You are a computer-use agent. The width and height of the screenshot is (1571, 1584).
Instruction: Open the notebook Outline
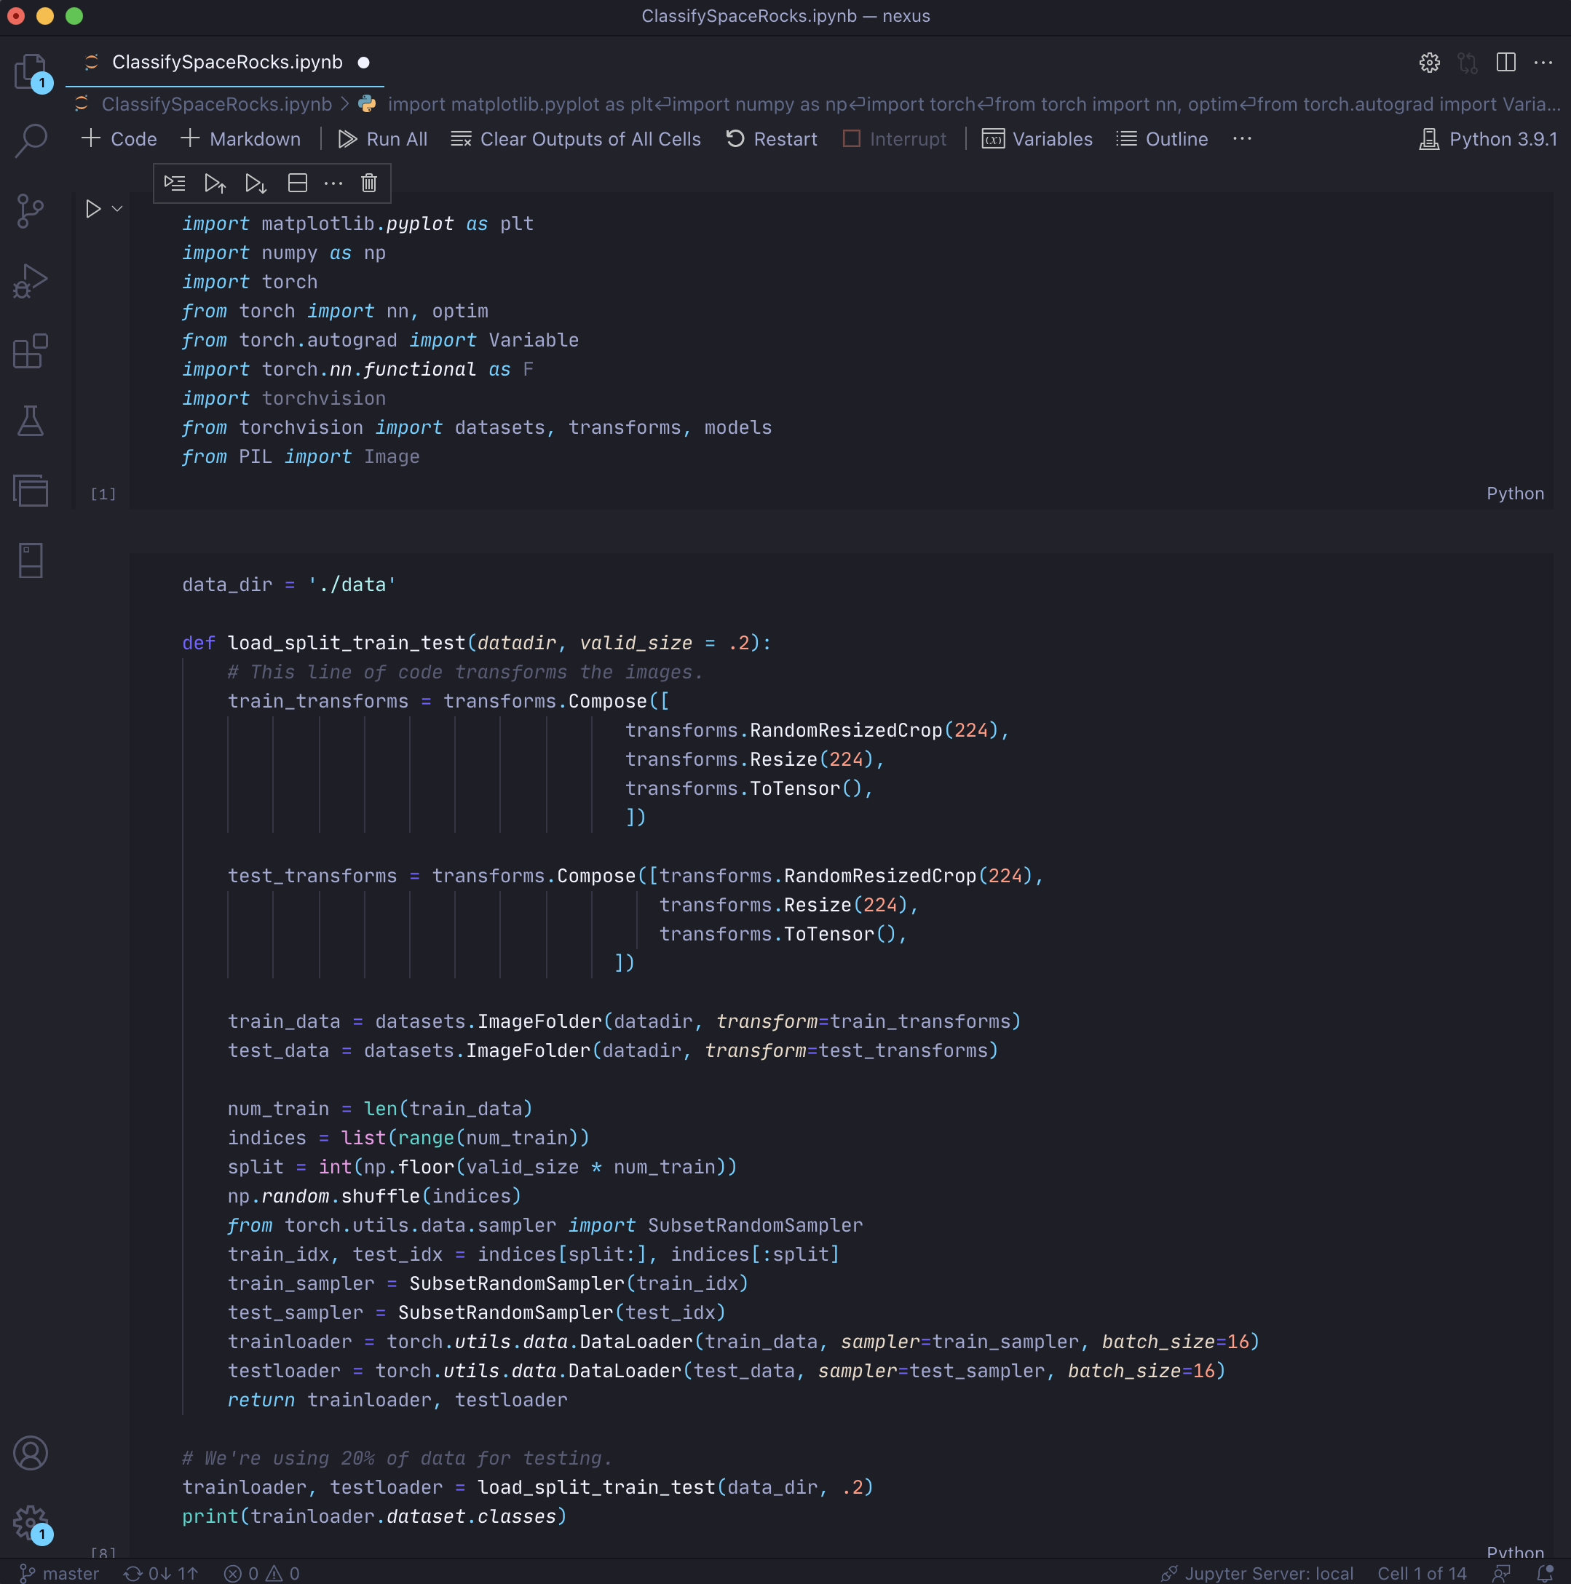tap(1162, 138)
